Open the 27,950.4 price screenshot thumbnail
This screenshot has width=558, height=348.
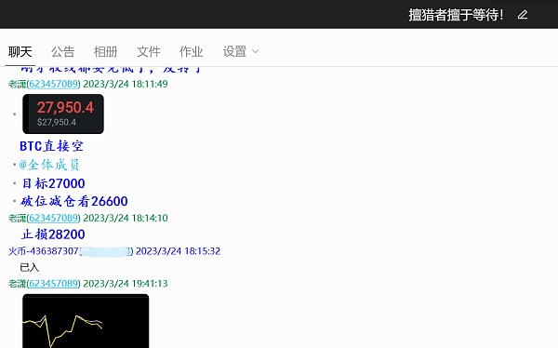point(63,114)
